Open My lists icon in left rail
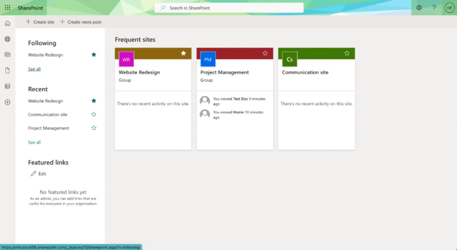The width and height of the screenshot is (457, 250). click(8, 86)
